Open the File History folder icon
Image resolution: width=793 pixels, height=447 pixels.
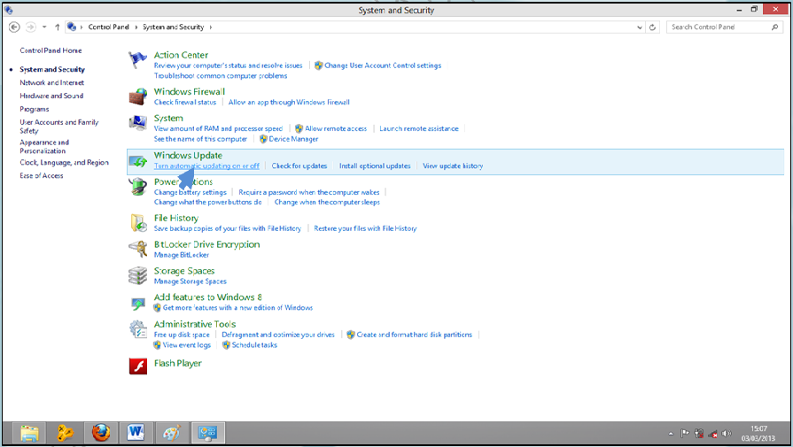(x=137, y=223)
